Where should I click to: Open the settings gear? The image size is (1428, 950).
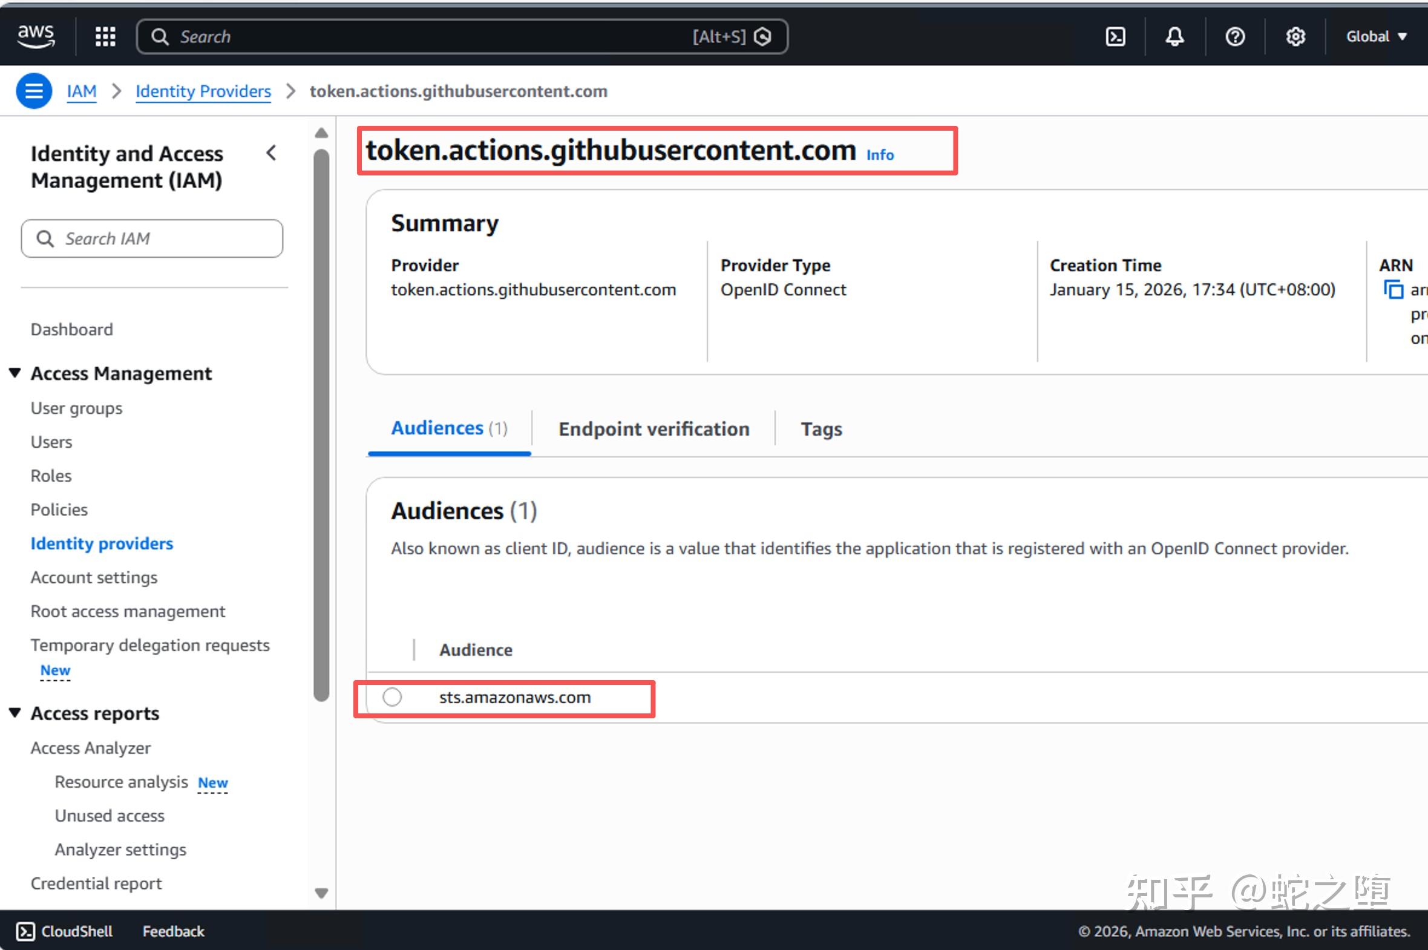[1296, 36]
